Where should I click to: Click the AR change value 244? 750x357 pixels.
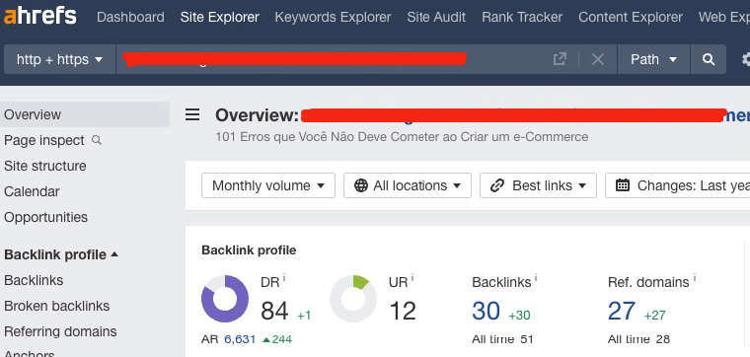(x=277, y=340)
